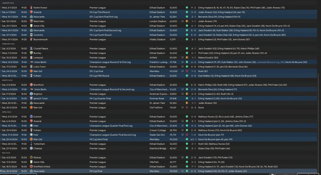
Task: Click the West Ham club badge
Action: pos(31,21)
